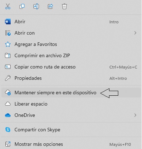Click the Word icon next to Abrir
The width and height of the screenshot is (142, 149).
(8, 22)
